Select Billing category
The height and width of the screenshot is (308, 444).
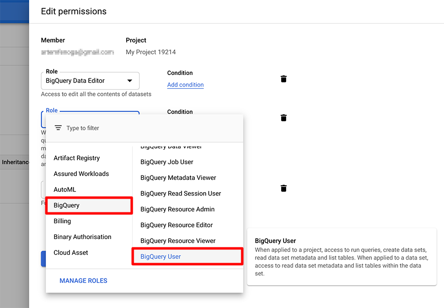pyautogui.click(x=89, y=221)
